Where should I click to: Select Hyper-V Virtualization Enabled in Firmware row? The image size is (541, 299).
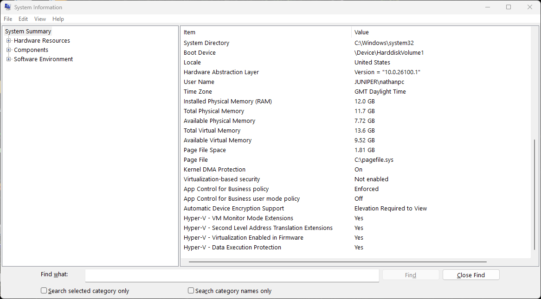point(355,238)
